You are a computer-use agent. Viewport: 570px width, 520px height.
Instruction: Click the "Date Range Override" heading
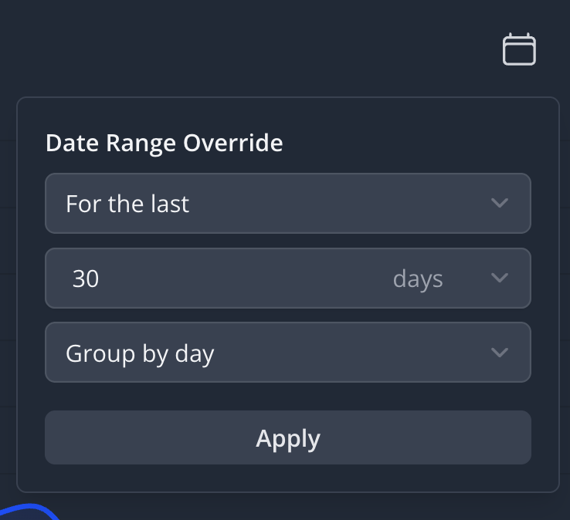tap(164, 144)
